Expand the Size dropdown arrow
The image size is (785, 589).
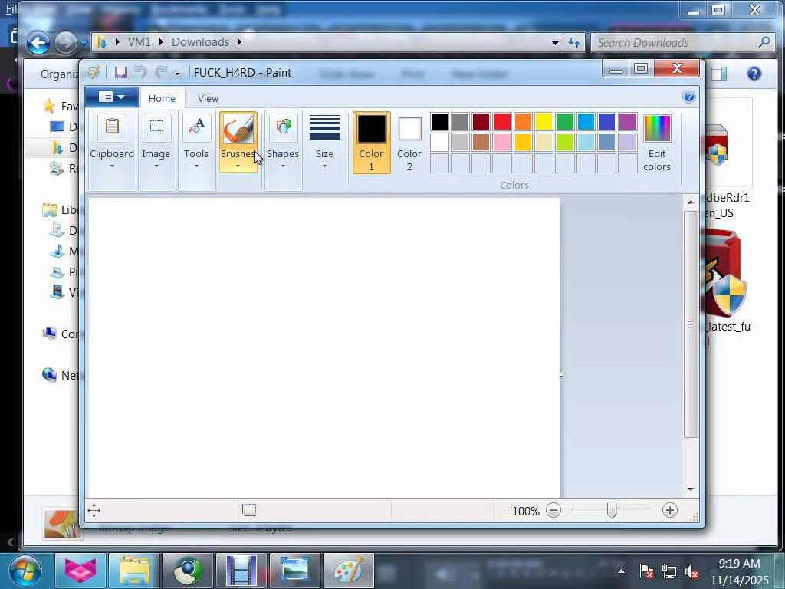click(324, 166)
